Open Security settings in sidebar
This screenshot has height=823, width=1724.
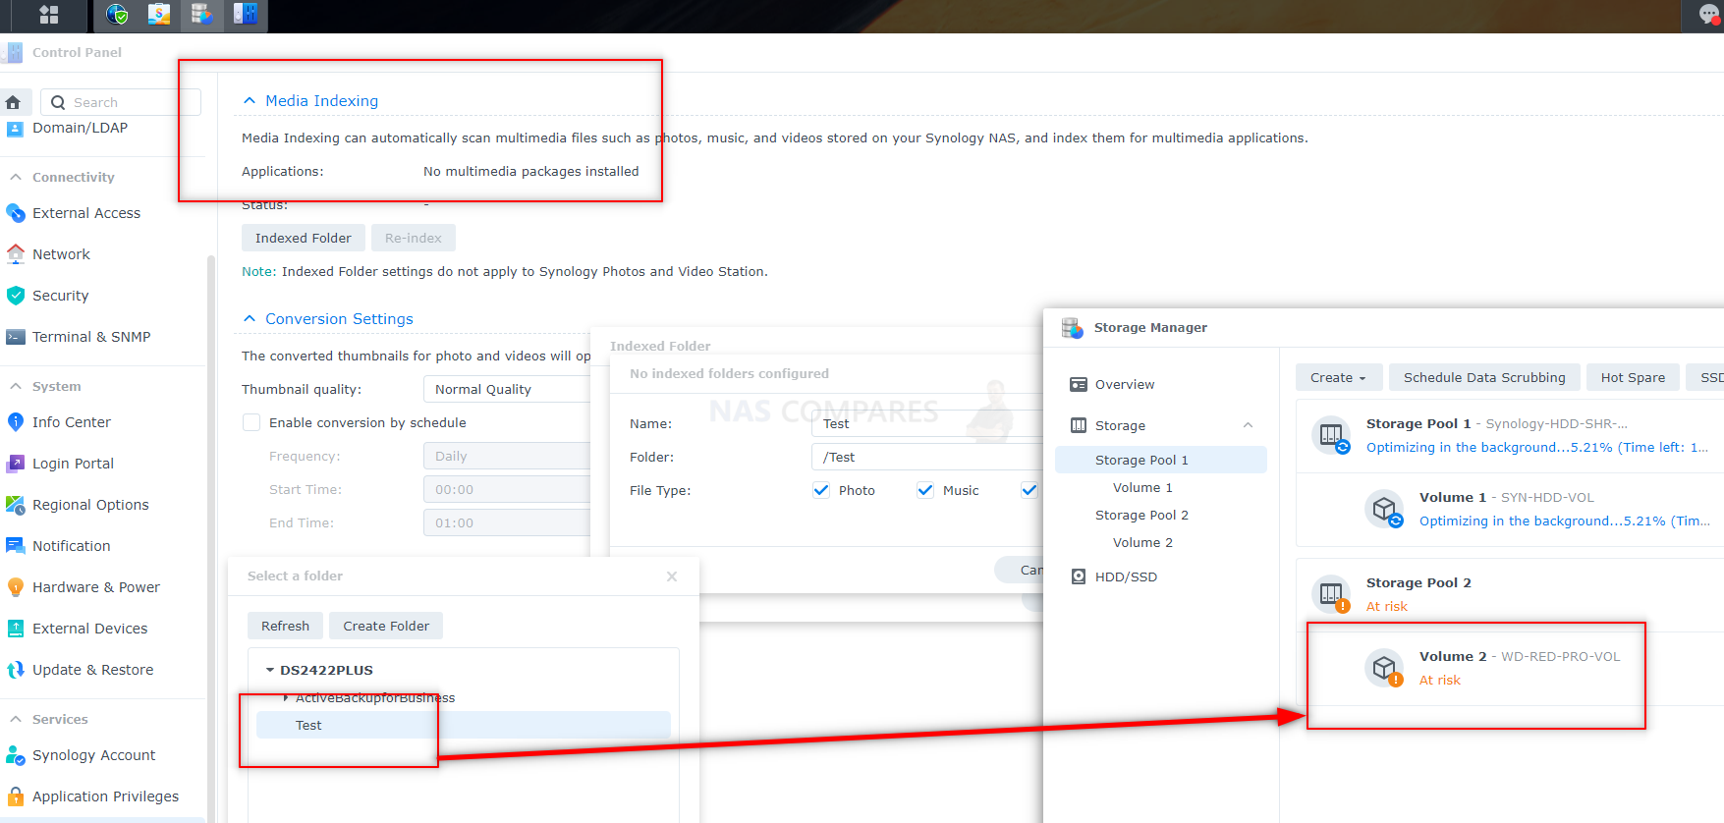tap(60, 296)
